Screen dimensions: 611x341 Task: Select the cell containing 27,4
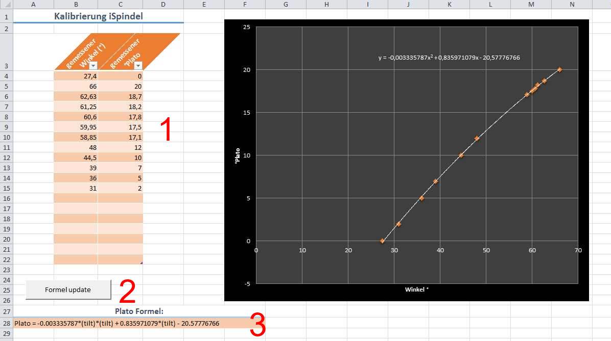[76, 76]
